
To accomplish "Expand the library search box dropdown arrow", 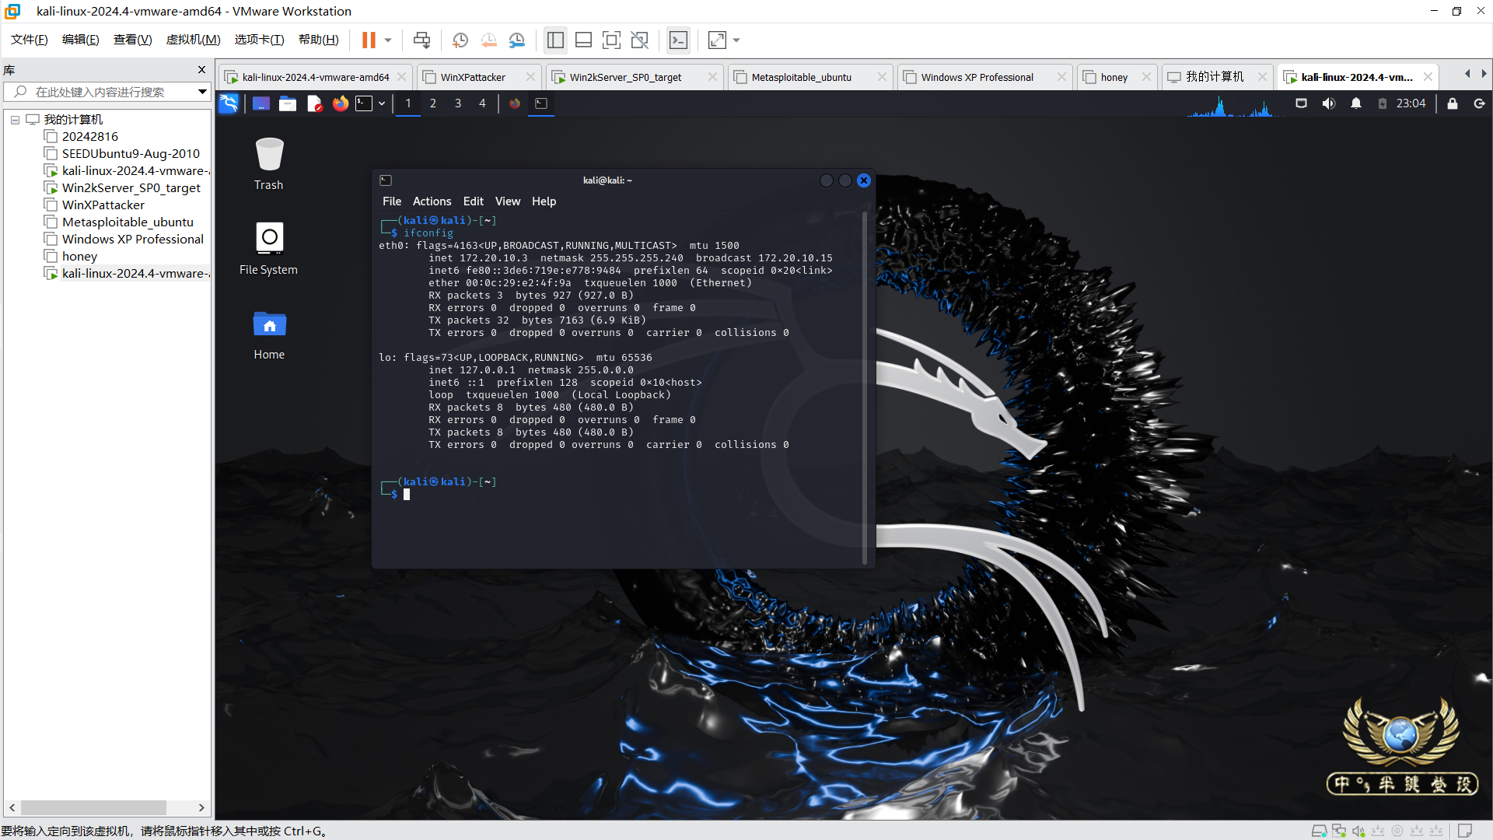I will pyautogui.click(x=202, y=92).
